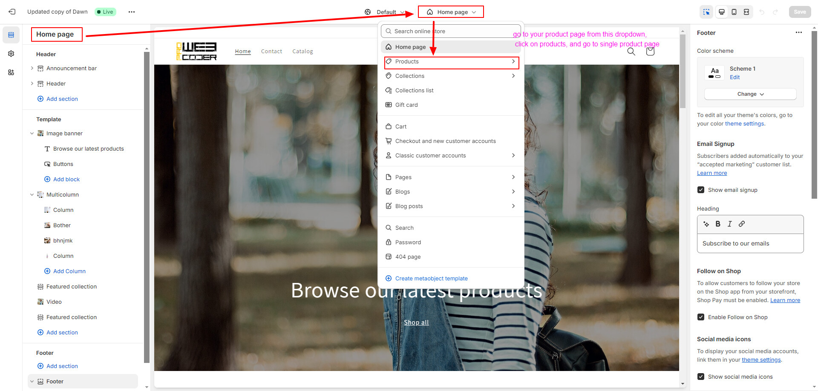Click Shop all link in banner
Screen dimensions: 818x391
416,323
